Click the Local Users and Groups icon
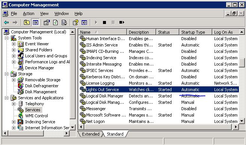The width and height of the screenshot is (246, 145). pyautogui.click(x=21, y=56)
